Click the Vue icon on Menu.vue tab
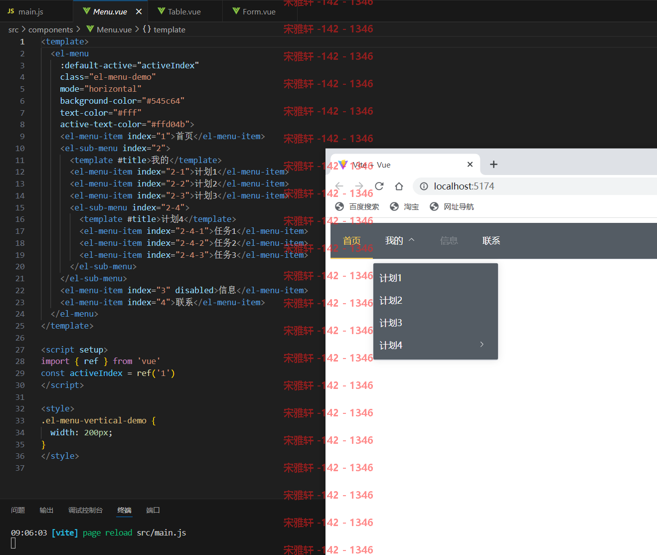Image resolution: width=657 pixels, height=555 pixels. [x=87, y=11]
